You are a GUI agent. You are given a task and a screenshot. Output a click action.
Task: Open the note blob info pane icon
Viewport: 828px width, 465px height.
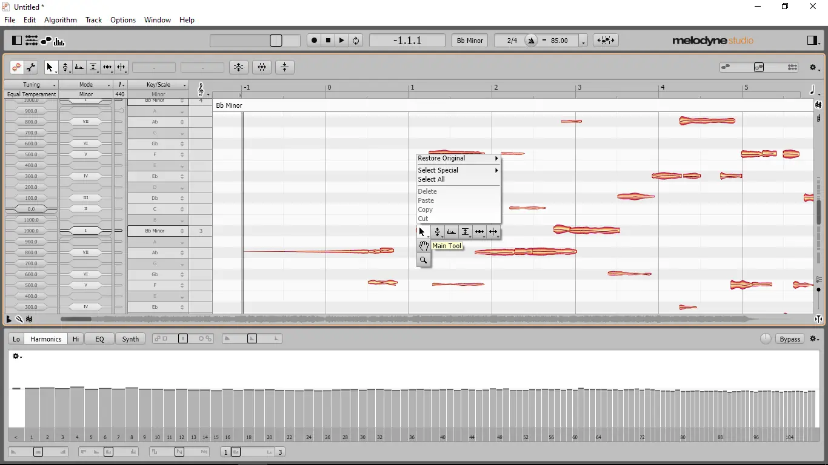point(45,41)
